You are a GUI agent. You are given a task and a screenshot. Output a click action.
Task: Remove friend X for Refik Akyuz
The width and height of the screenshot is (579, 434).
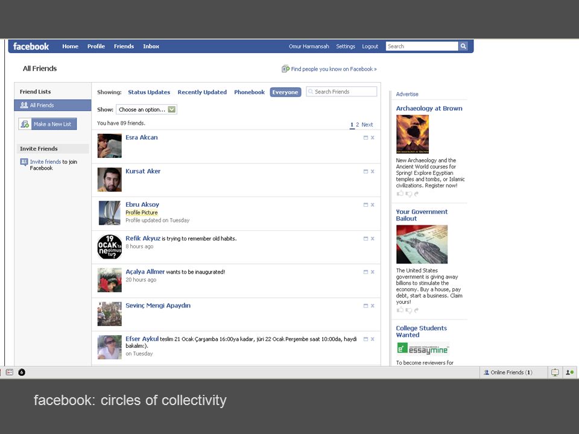click(373, 239)
